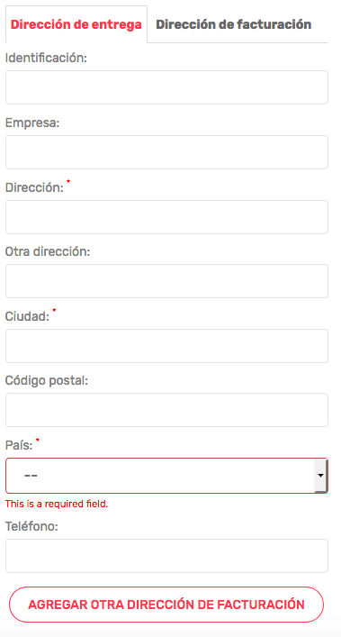Focus the Identificación text box
Image resolution: width=341 pixels, height=637 pixels.
point(166,87)
